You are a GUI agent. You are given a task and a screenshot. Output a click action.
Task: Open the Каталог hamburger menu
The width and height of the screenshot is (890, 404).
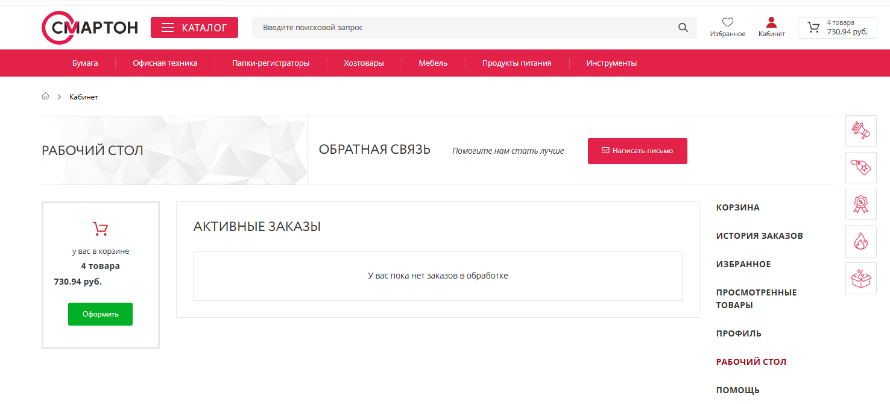pos(194,28)
